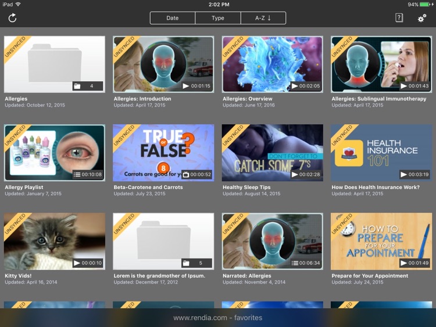Viewport: 436px width, 327px height.
Task: Play Health Insurance 101 video 00:03:19
Action: click(414, 174)
